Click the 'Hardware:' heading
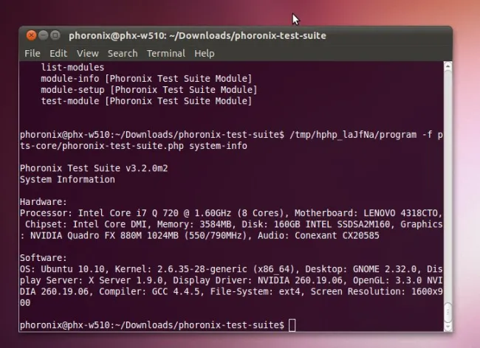This screenshot has height=348, width=480. coord(43,202)
